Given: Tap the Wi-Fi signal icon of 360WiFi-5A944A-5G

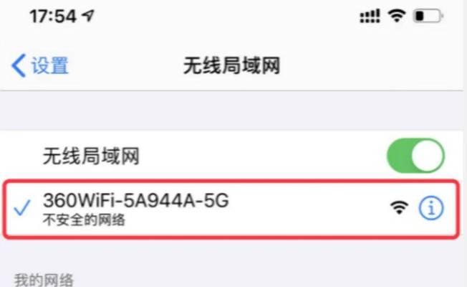Looking at the screenshot, I should [400, 207].
